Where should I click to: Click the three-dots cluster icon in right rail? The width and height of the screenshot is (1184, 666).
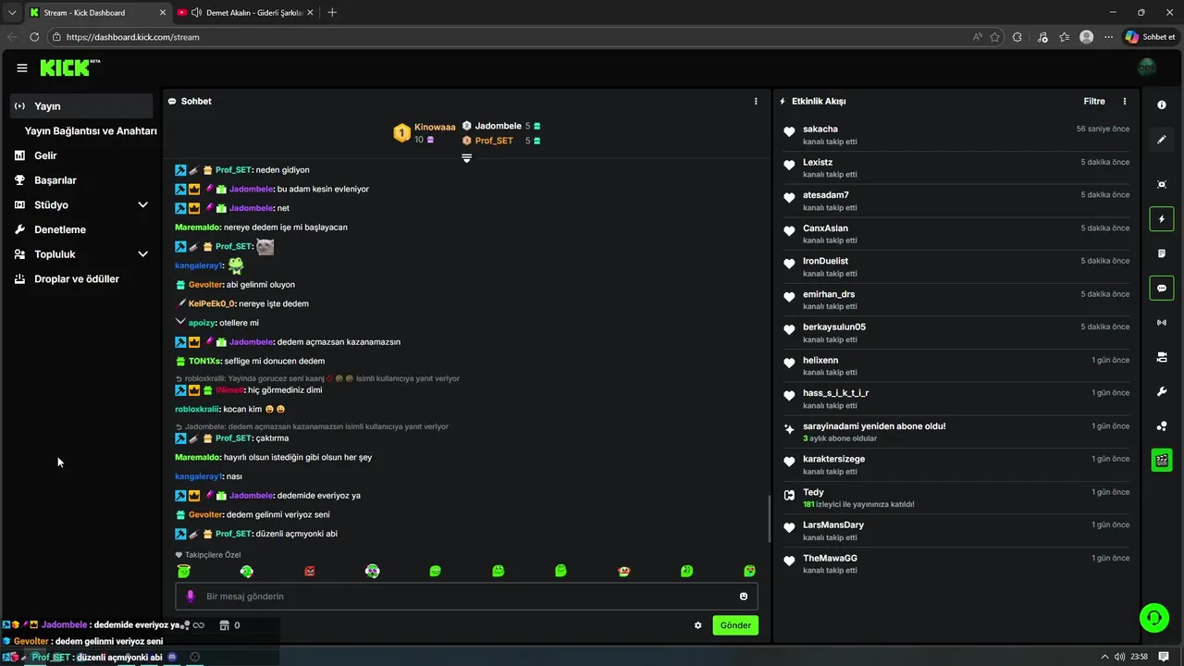pyautogui.click(x=1162, y=426)
